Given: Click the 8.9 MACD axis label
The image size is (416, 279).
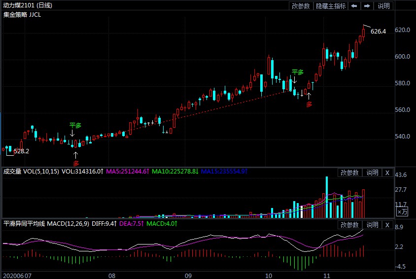Looking at the screenshot, I should pyautogui.click(x=399, y=227).
